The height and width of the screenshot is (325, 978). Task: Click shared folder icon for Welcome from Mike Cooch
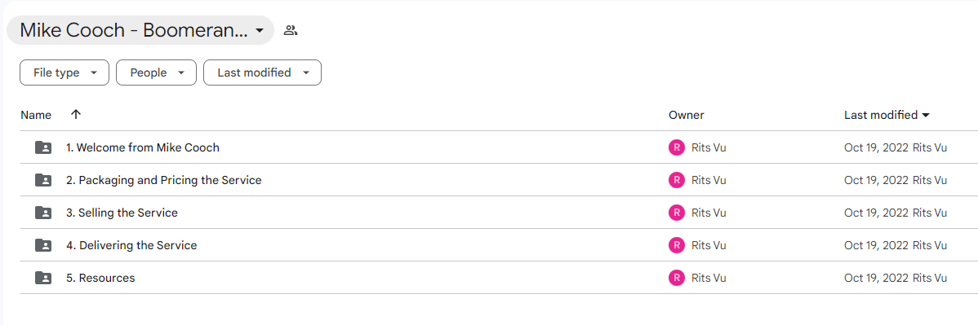click(43, 147)
